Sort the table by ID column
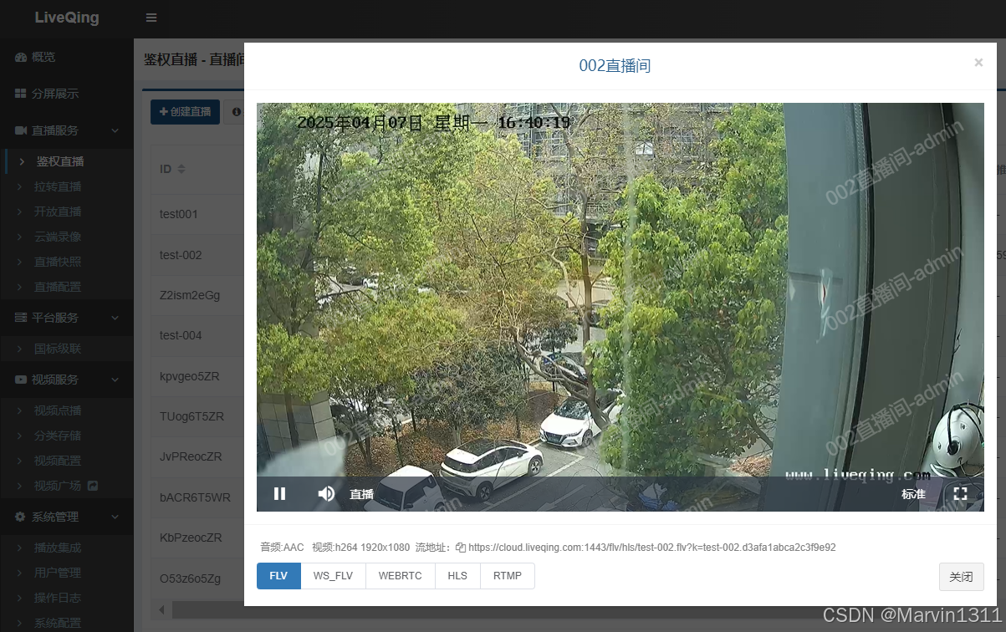 [172, 169]
